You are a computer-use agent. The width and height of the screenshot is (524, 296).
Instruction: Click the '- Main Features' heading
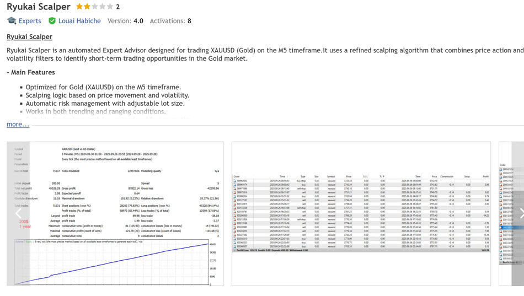click(31, 73)
